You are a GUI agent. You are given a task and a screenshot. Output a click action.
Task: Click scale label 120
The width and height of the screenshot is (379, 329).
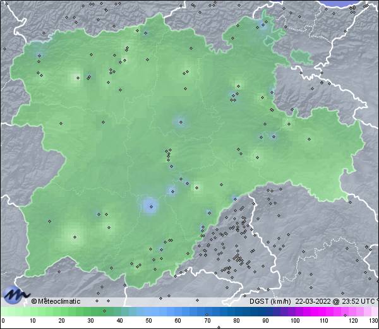pos(353,321)
